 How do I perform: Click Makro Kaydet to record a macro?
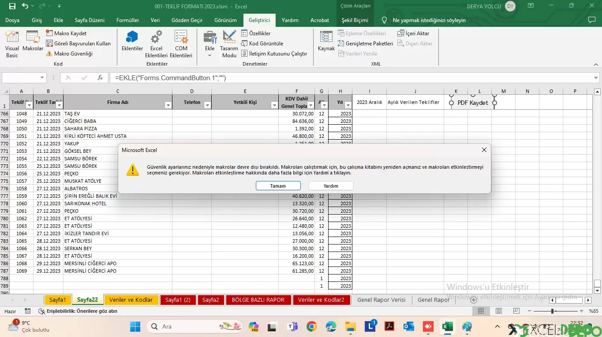point(66,33)
